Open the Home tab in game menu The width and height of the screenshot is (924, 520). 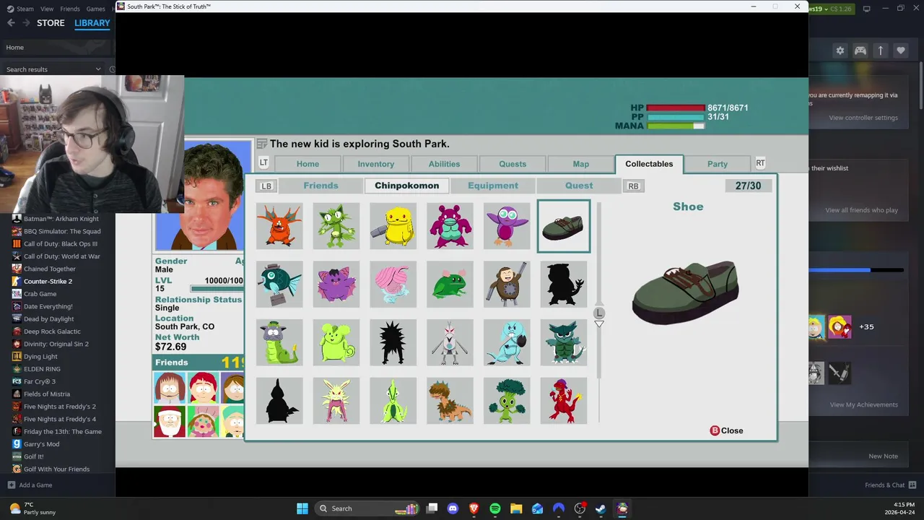point(308,164)
